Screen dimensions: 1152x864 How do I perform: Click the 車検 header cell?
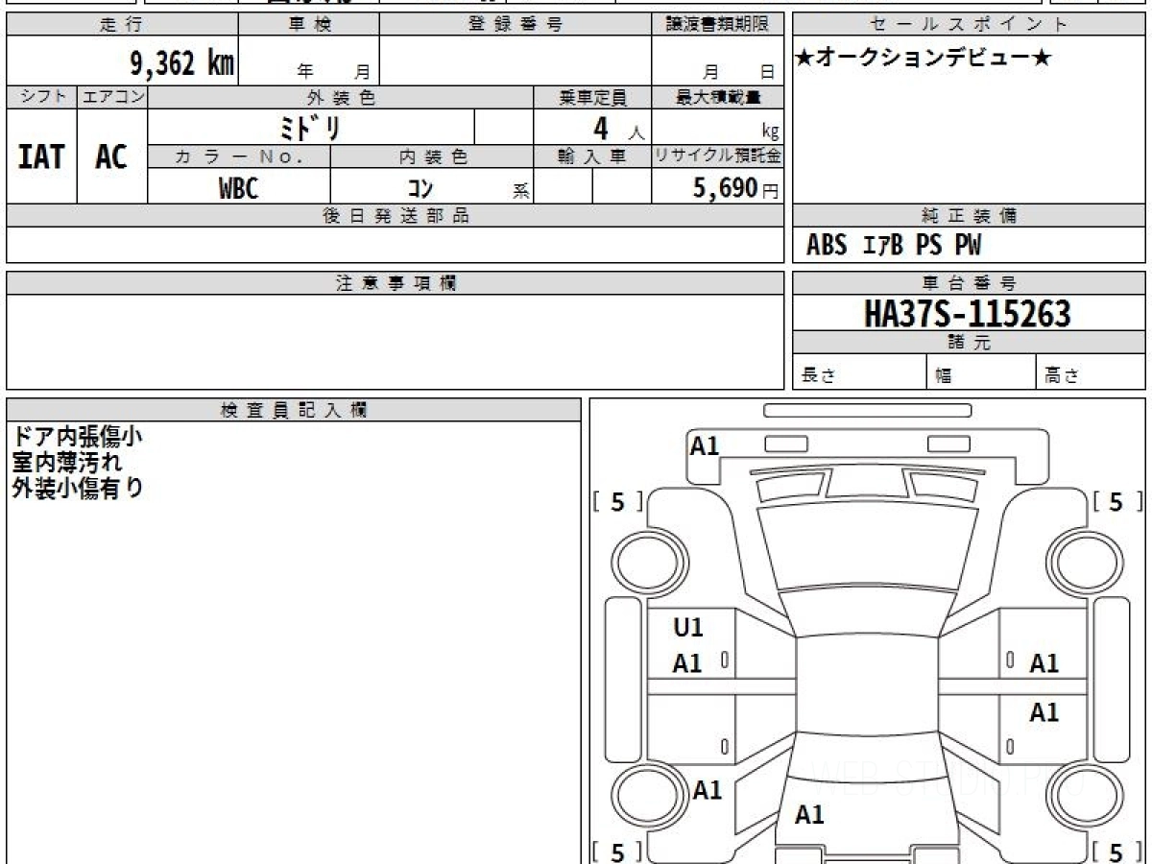click(x=309, y=25)
